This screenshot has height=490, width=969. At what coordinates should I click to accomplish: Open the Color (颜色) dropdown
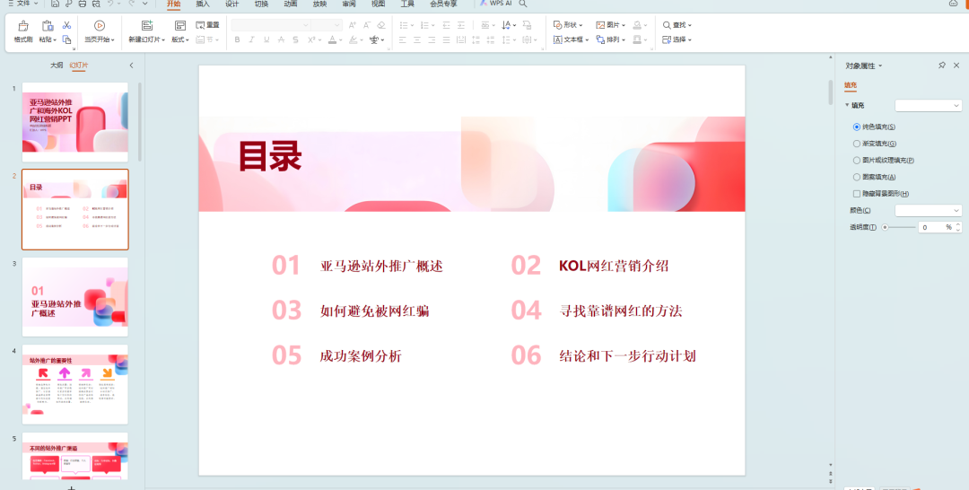click(x=929, y=211)
